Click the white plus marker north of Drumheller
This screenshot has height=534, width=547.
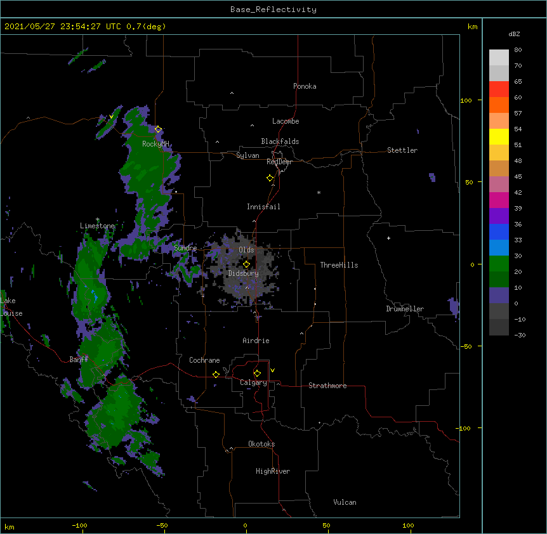pyautogui.click(x=388, y=238)
